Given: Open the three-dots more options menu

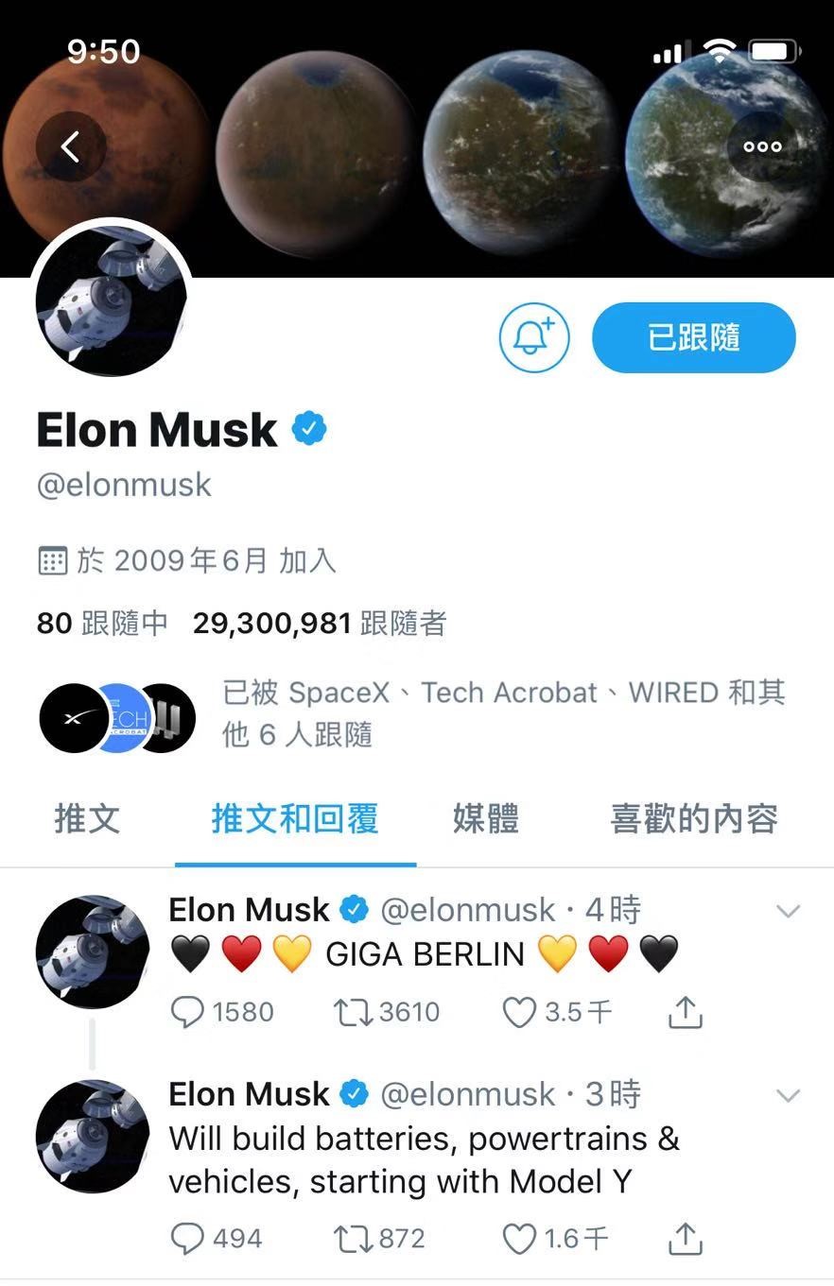Looking at the screenshot, I should click(762, 146).
